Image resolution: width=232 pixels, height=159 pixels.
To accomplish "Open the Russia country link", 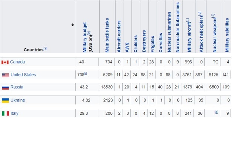I will (x=17, y=88).
